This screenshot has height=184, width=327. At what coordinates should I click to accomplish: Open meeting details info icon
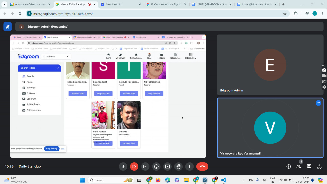pyautogui.click(x=289, y=167)
